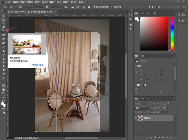Toggle the transform link width height icon
188x140 pixels.
[137, 72]
